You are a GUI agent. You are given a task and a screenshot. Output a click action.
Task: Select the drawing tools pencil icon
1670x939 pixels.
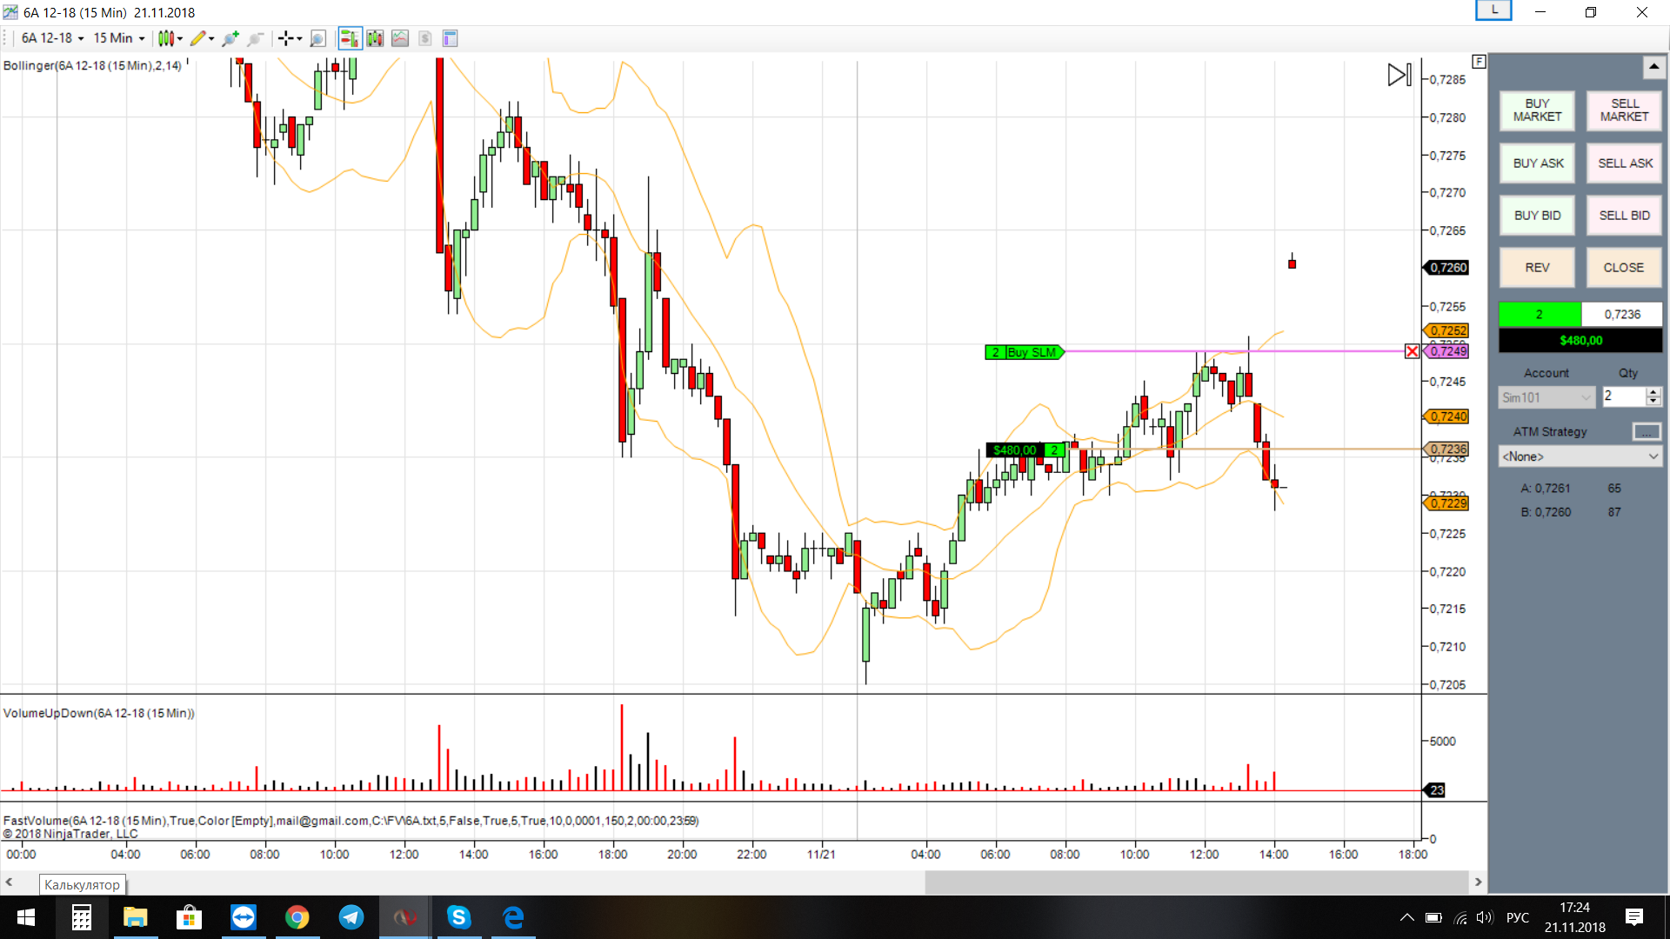tap(198, 38)
